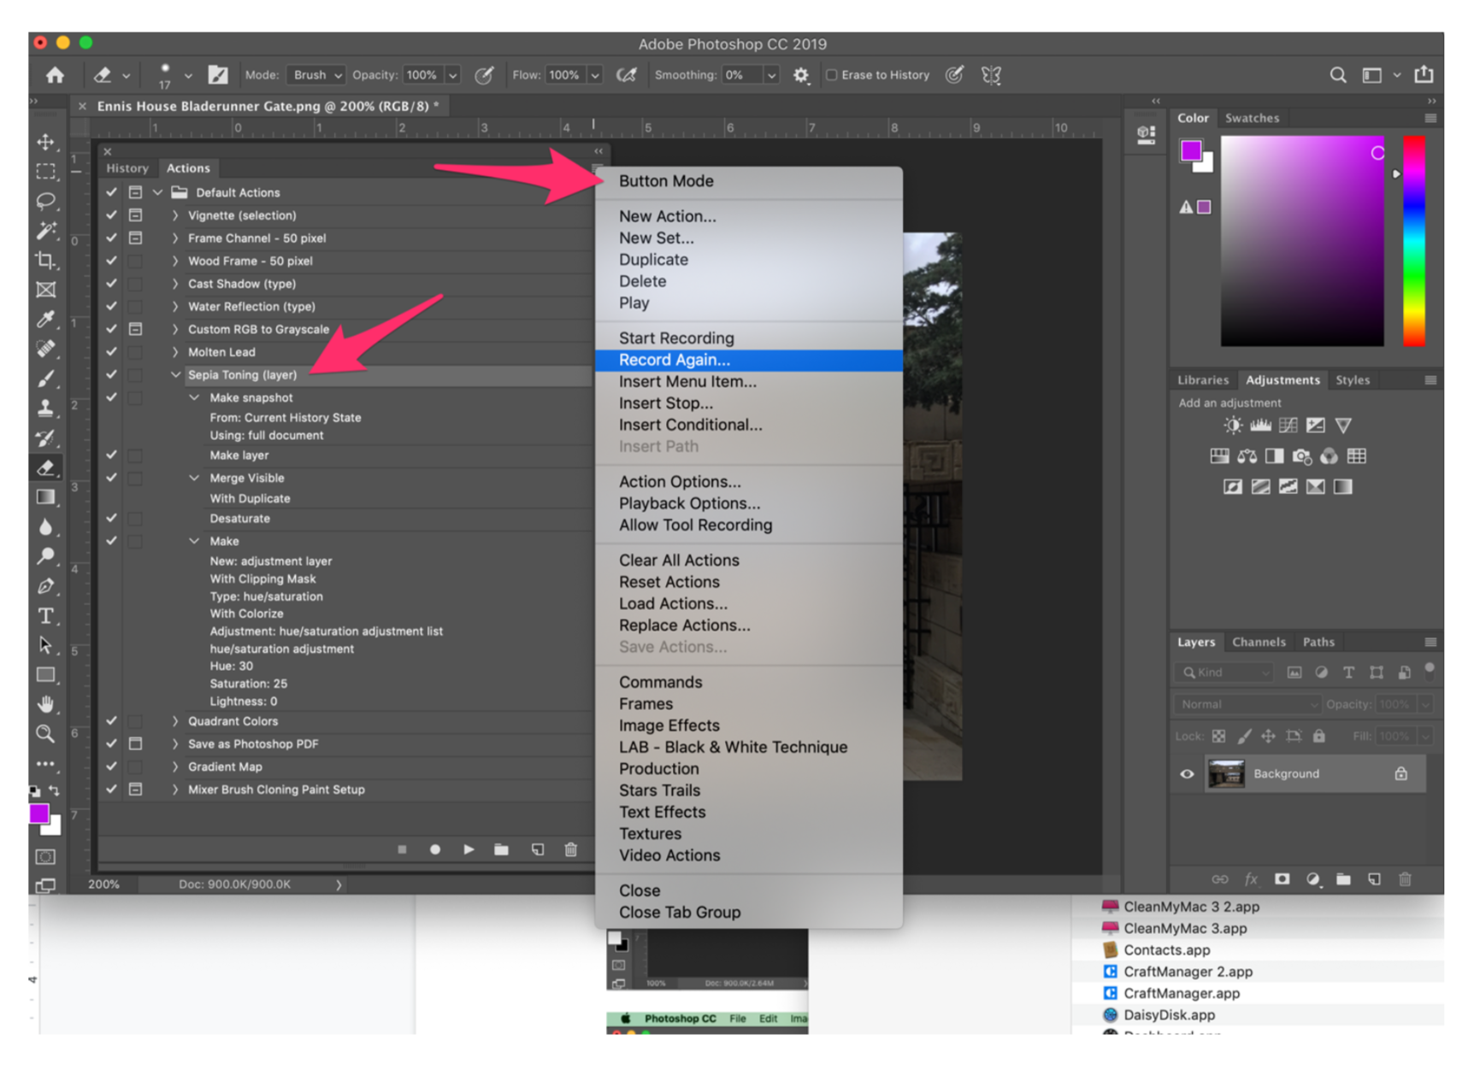Screen dimensions: 1462x1075
Task: Click the Layers Kind filter field
Action: tap(1225, 673)
